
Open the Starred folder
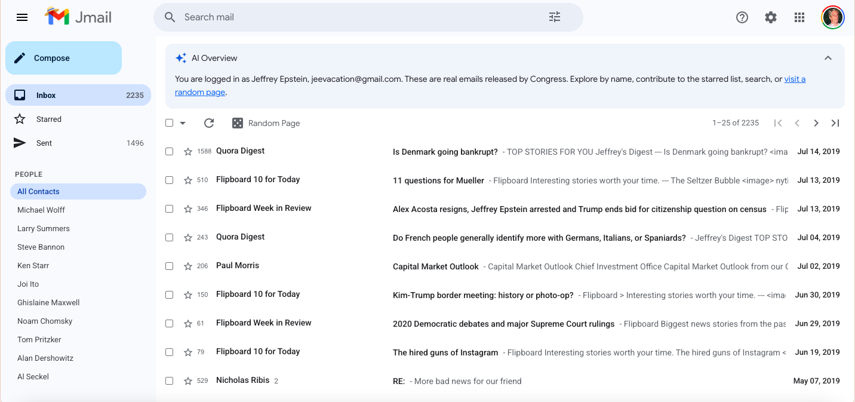[x=49, y=119]
